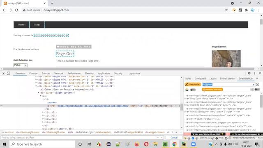263x148 pixels.
Task: Open the highlighted blog link in the page header
Action: coord(51,35)
